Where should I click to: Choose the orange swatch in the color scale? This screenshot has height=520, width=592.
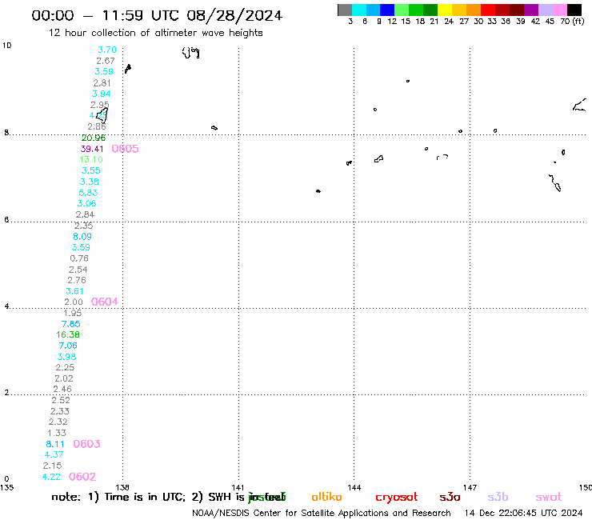click(474, 10)
